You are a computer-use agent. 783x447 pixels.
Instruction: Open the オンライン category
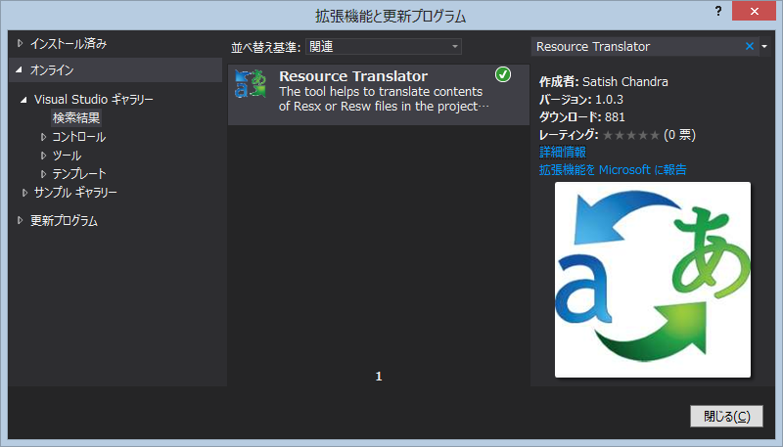tap(52, 69)
